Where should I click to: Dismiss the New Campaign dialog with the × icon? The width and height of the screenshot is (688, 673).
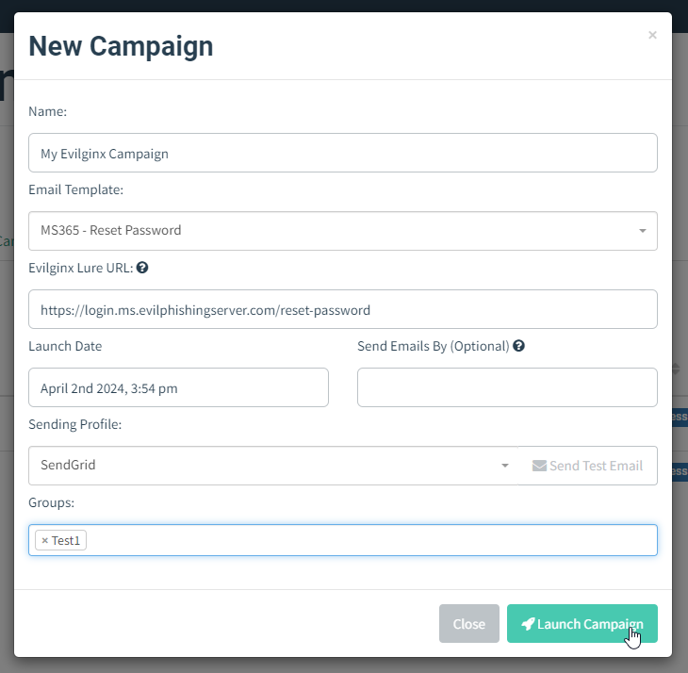pos(652,35)
